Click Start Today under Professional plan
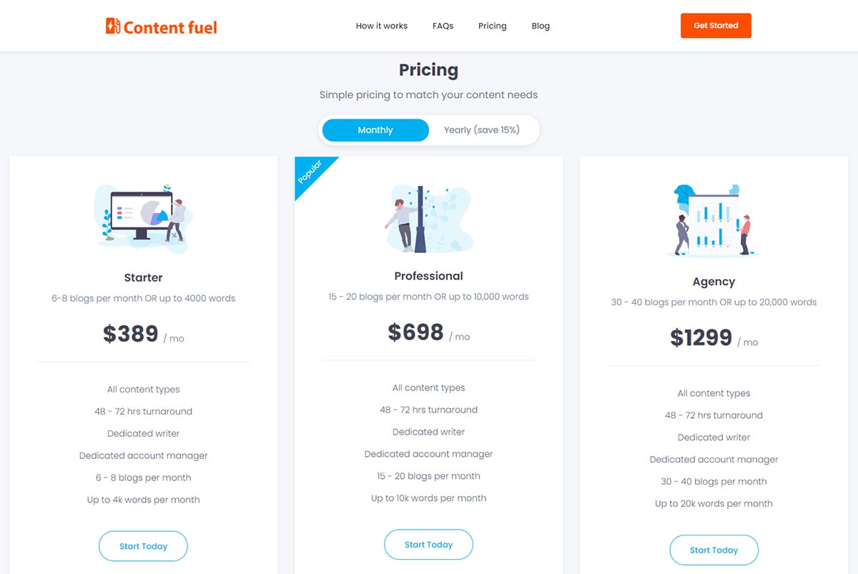The width and height of the screenshot is (858, 574). [428, 545]
